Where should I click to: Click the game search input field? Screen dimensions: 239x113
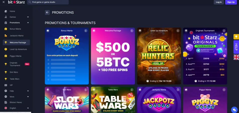pyautogui.click(x=48, y=2)
